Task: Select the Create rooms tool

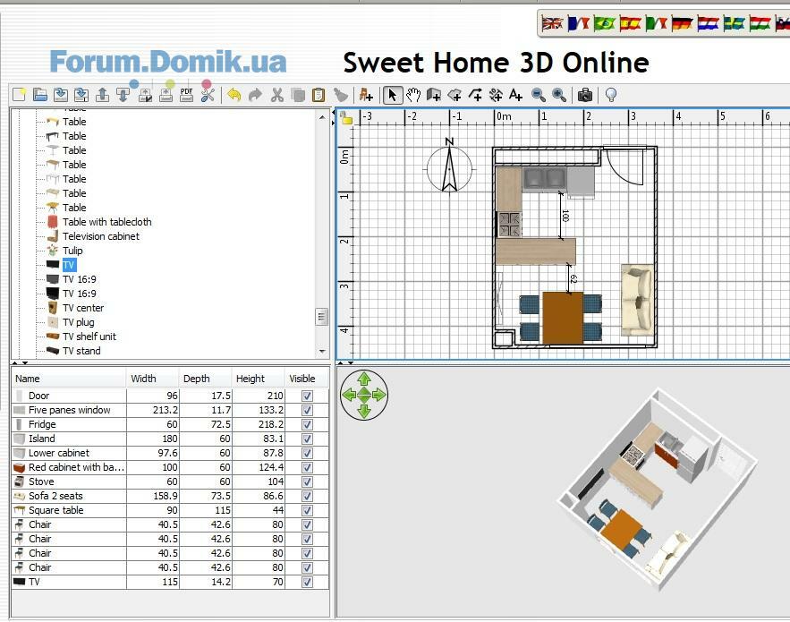Action: tap(454, 95)
